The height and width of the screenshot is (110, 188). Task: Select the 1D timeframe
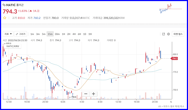[x=85, y=34]
